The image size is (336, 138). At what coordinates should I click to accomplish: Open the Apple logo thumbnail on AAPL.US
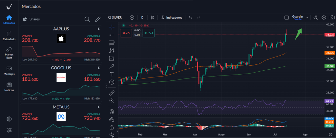[61, 39]
